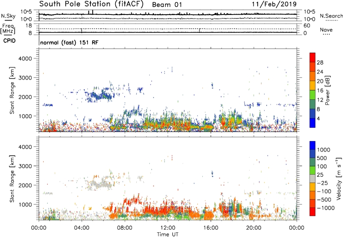This screenshot has width=343, height=237.
Task: Click the '-500' velocity colorbar label
Action: 324,200
